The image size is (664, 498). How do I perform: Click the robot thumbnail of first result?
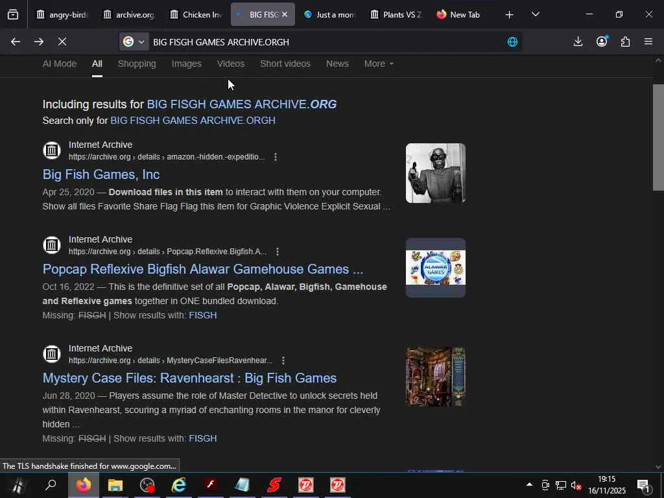435,173
